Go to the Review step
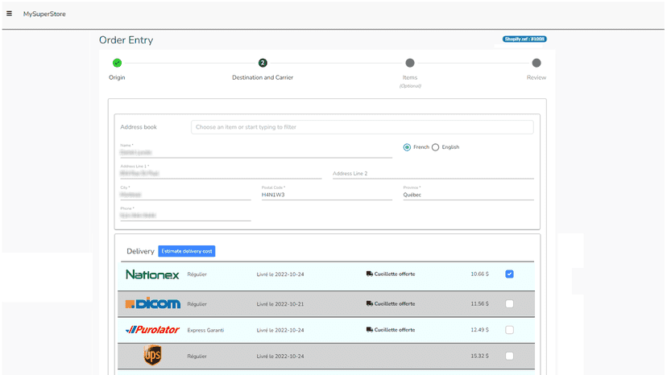This screenshot has width=667, height=375. [x=536, y=63]
